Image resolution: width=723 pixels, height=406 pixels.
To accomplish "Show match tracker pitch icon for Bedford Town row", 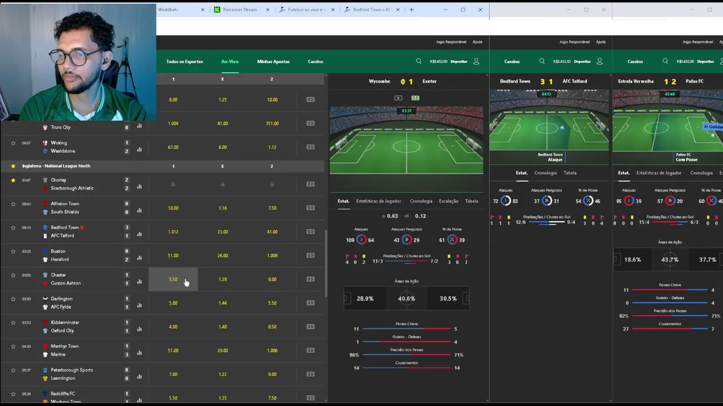I will click(x=310, y=232).
